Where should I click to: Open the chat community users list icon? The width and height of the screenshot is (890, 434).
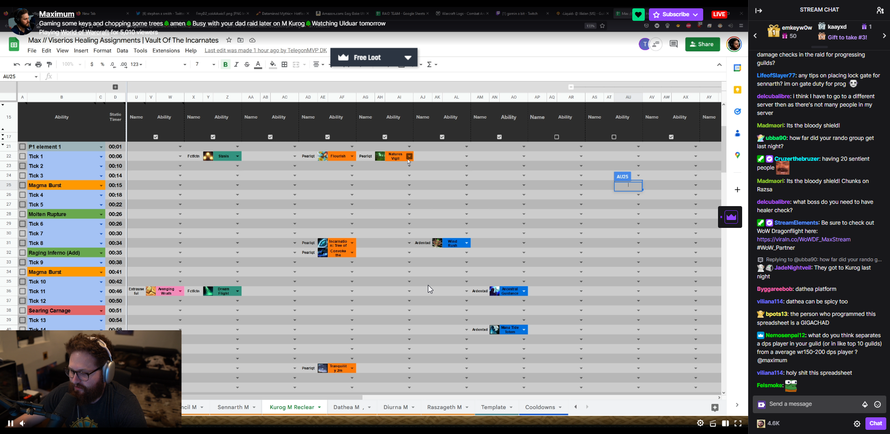tap(880, 10)
